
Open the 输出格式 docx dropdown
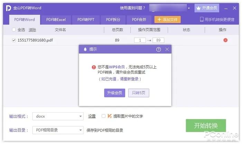coord(58,116)
